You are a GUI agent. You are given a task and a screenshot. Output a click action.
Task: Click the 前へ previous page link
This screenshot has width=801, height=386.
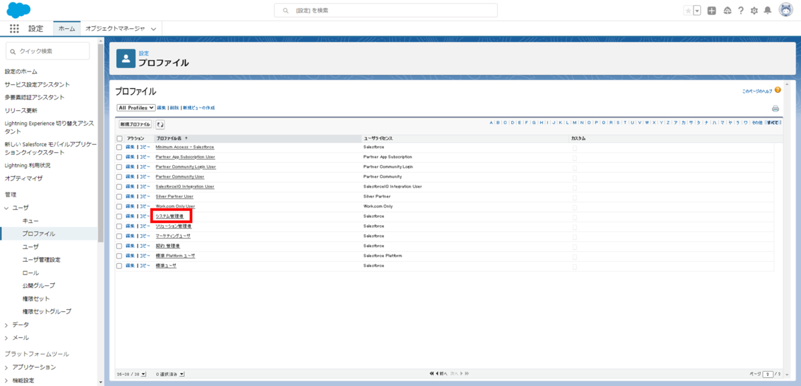[442, 373]
